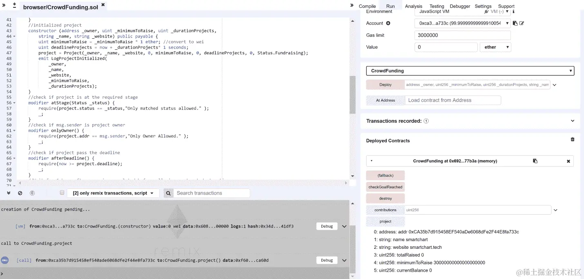Collapse the terminal with double-chevron icon
Screen dimensions: 584x279
pos(9,193)
